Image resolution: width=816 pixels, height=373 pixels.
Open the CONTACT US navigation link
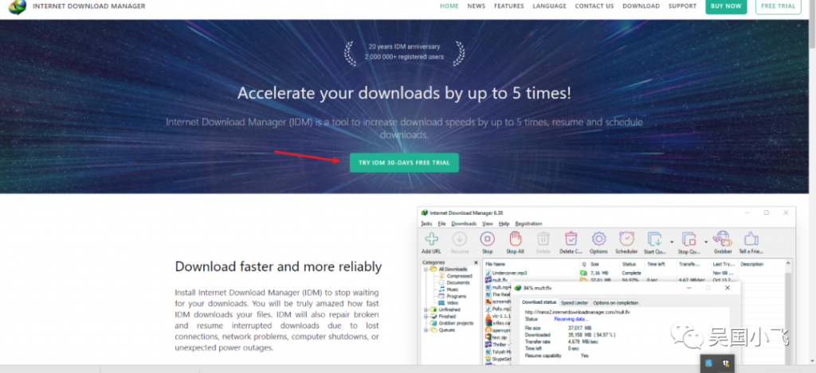[594, 6]
